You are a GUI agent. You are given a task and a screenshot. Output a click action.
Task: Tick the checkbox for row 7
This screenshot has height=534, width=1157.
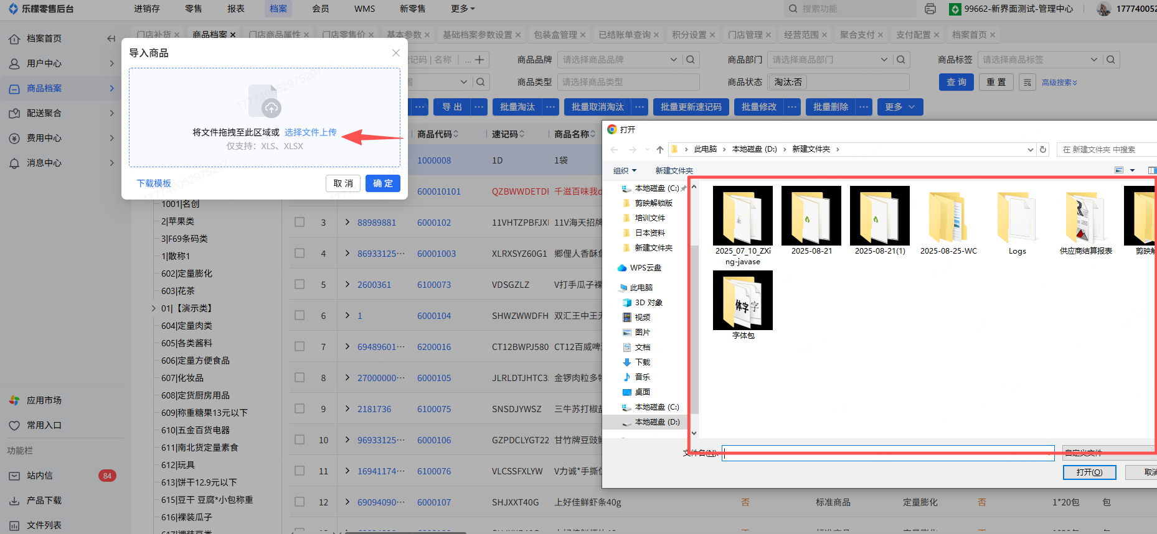pos(300,346)
